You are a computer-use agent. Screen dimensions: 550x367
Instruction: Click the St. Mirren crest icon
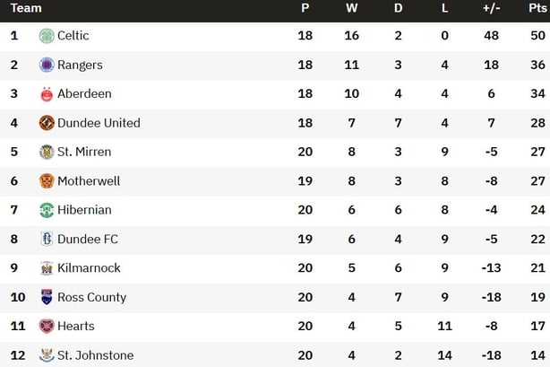[x=47, y=152]
